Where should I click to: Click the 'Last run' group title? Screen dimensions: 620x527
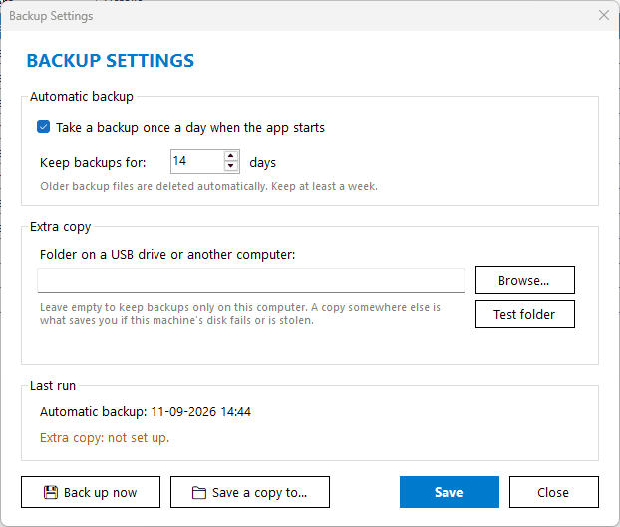click(53, 386)
